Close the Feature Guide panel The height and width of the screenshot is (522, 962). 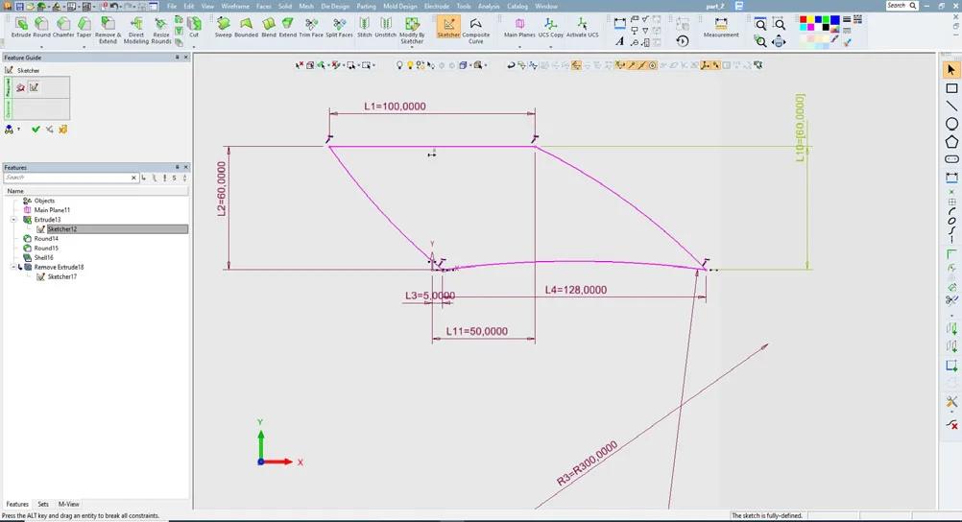click(186, 57)
